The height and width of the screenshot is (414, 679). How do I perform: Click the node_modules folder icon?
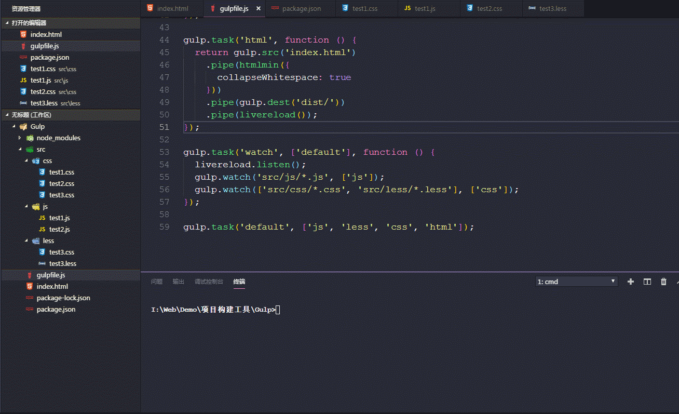(x=30, y=138)
